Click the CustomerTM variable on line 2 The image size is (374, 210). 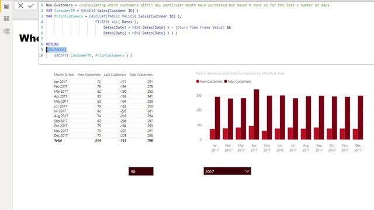pyautogui.click(x=64, y=10)
